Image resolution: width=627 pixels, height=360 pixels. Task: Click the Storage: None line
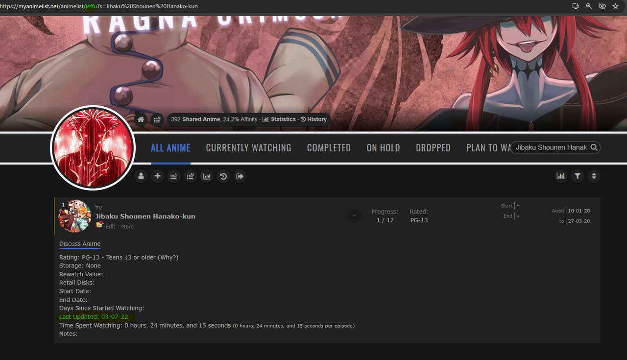click(x=80, y=265)
